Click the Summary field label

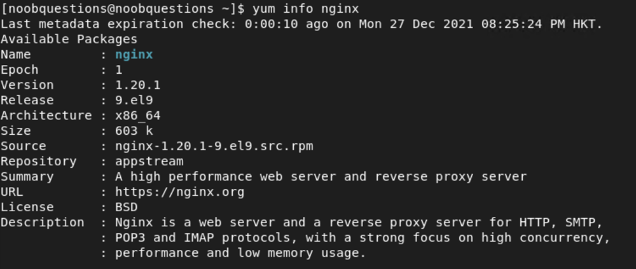tap(27, 177)
